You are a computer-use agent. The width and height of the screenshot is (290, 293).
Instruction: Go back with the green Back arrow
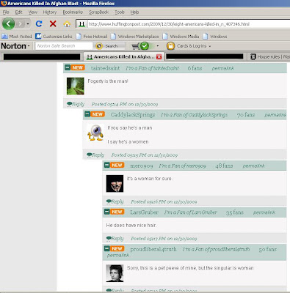[9, 24]
